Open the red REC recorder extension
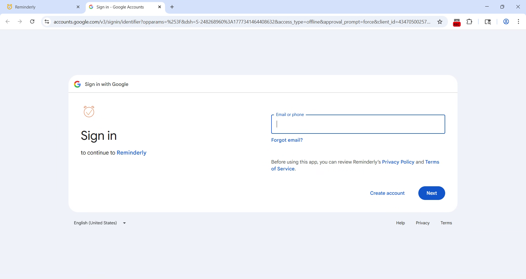 coord(457,22)
